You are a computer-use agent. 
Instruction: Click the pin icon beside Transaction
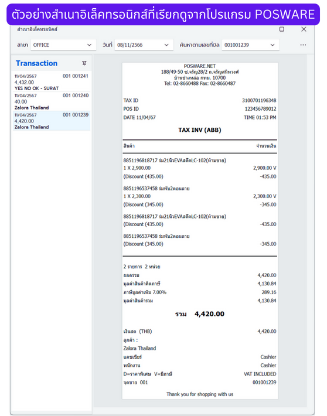[x=84, y=63]
